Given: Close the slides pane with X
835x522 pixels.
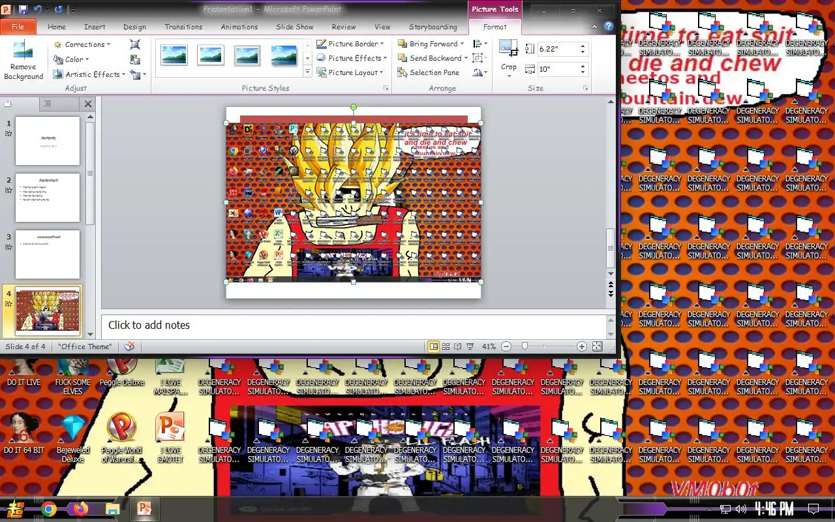Looking at the screenshot, I should [x=88, y=104].
